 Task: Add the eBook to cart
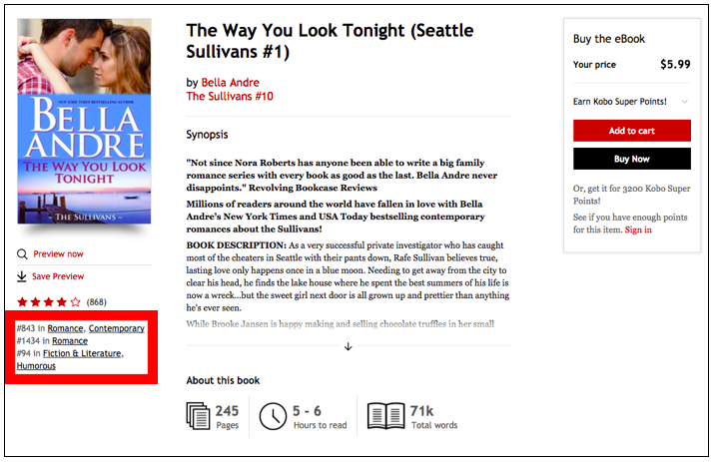click(631, 131)
